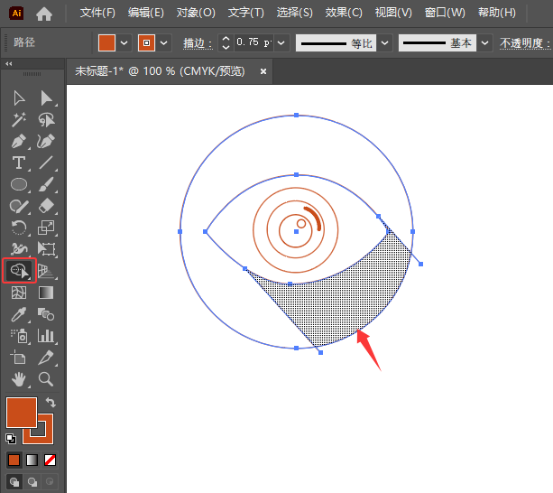Select the Selection tool (black arrow outline)

point(19,98)
